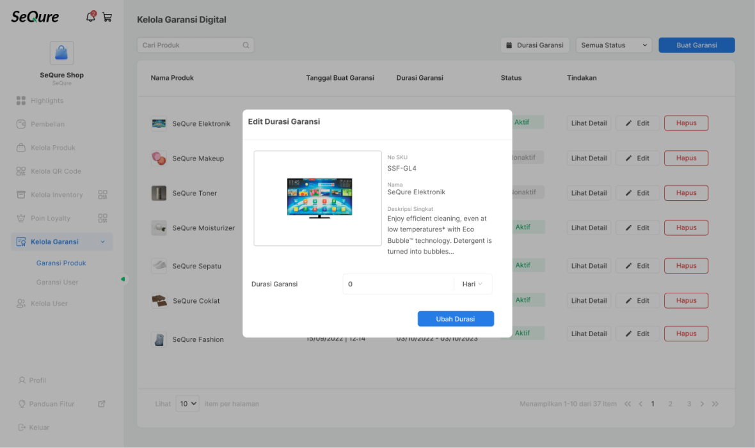Click Lihat Detail for SeQure Elektronik

point(589,123)
